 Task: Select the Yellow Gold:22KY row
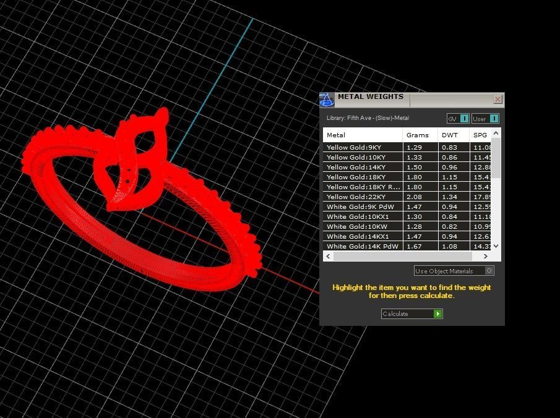point(407,197)
